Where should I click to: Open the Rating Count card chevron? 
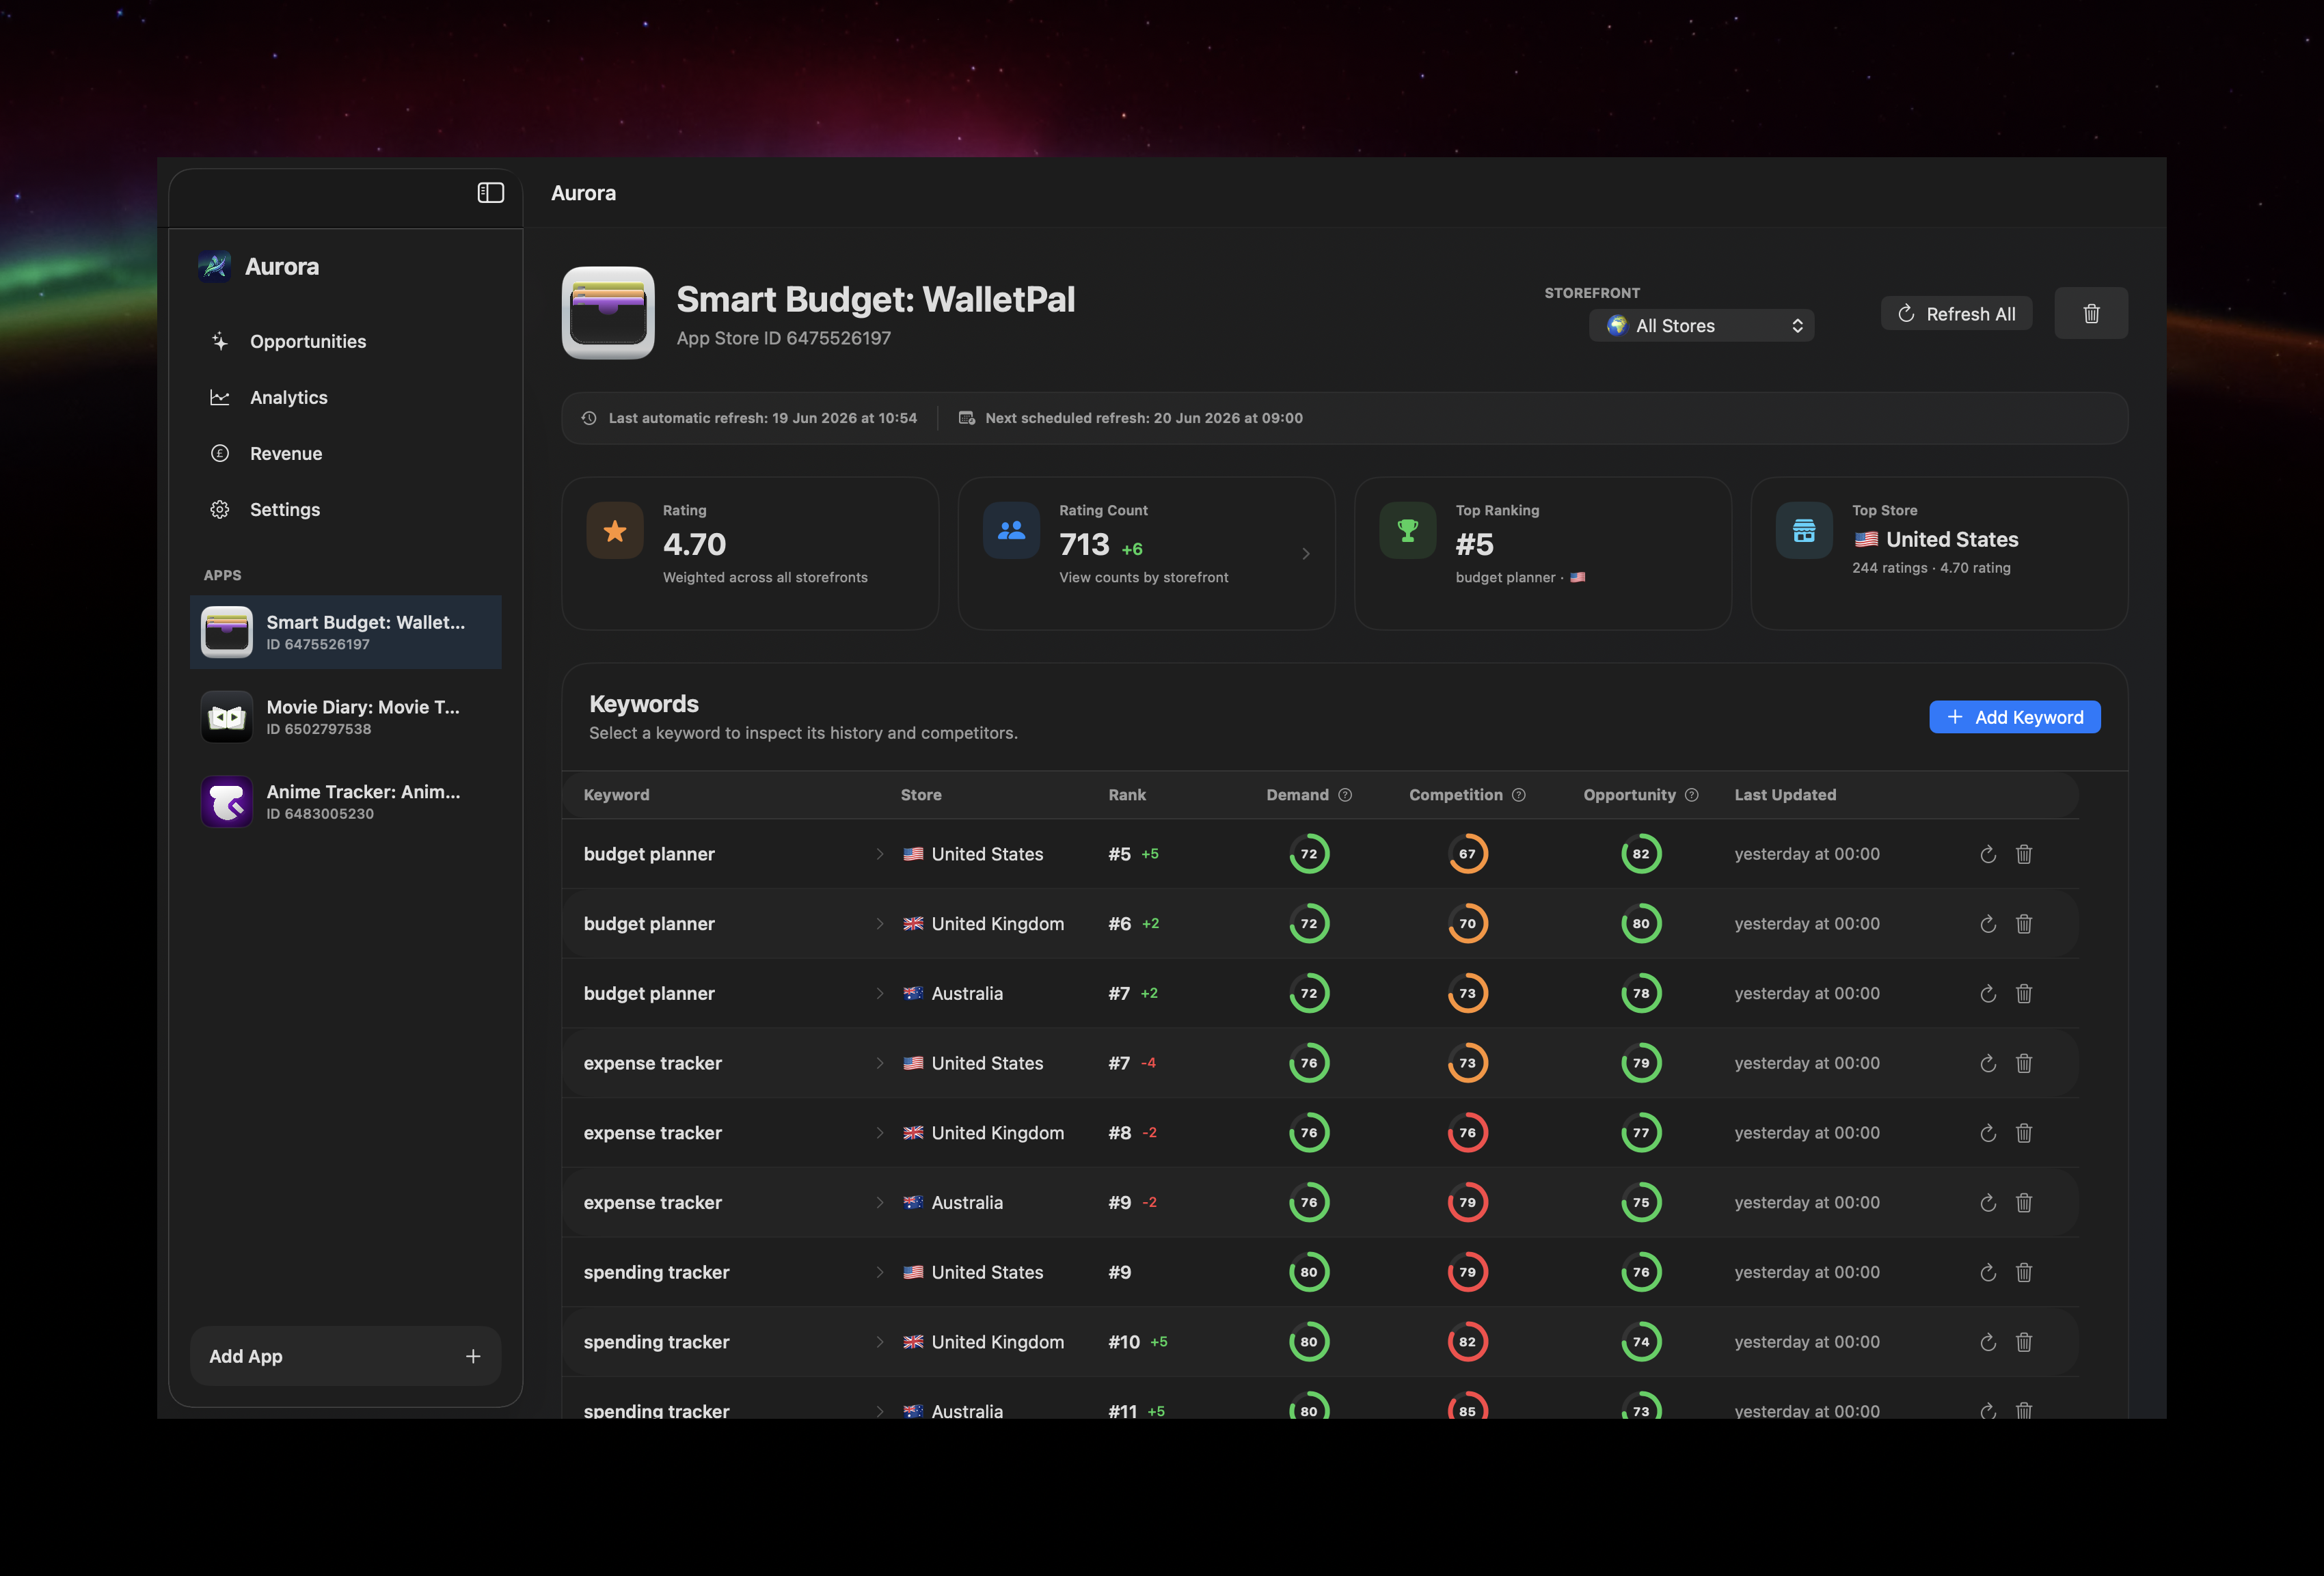coord(1305,553)
